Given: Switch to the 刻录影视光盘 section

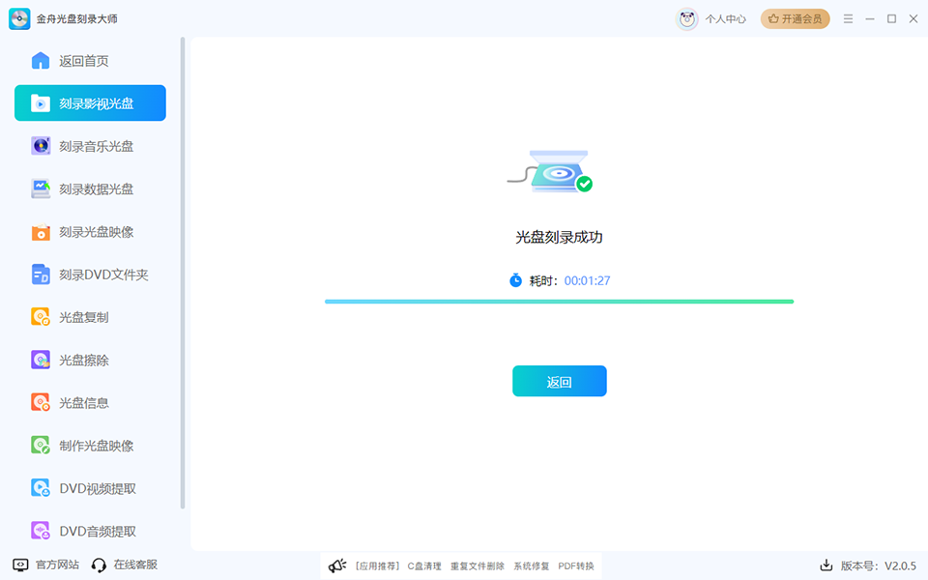Looking at the screenshot, I should [x=89, y=102].
